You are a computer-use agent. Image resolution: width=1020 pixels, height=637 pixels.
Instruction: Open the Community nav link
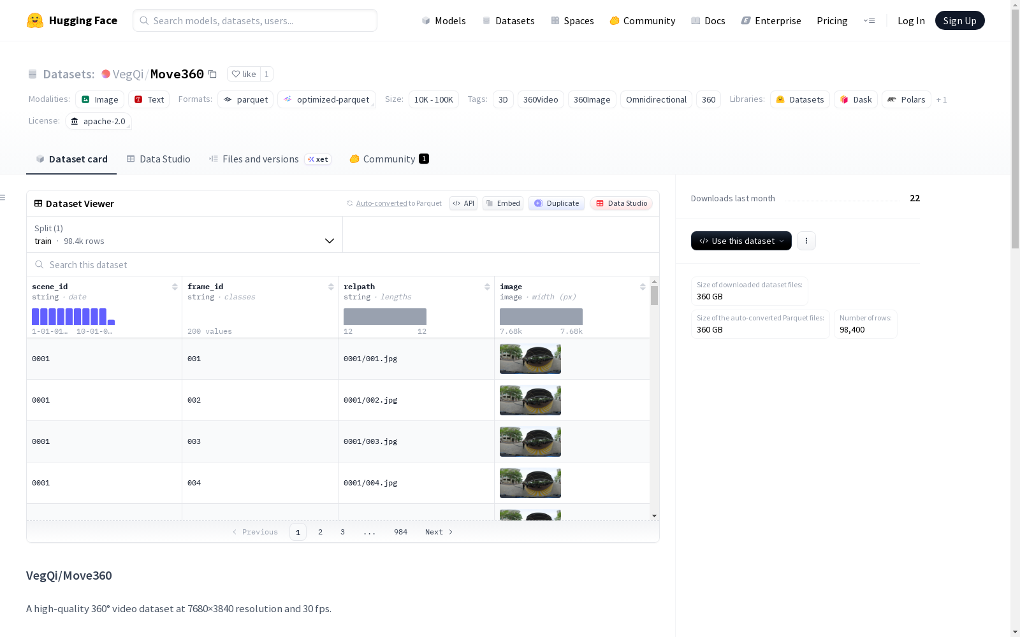(643, 20)
